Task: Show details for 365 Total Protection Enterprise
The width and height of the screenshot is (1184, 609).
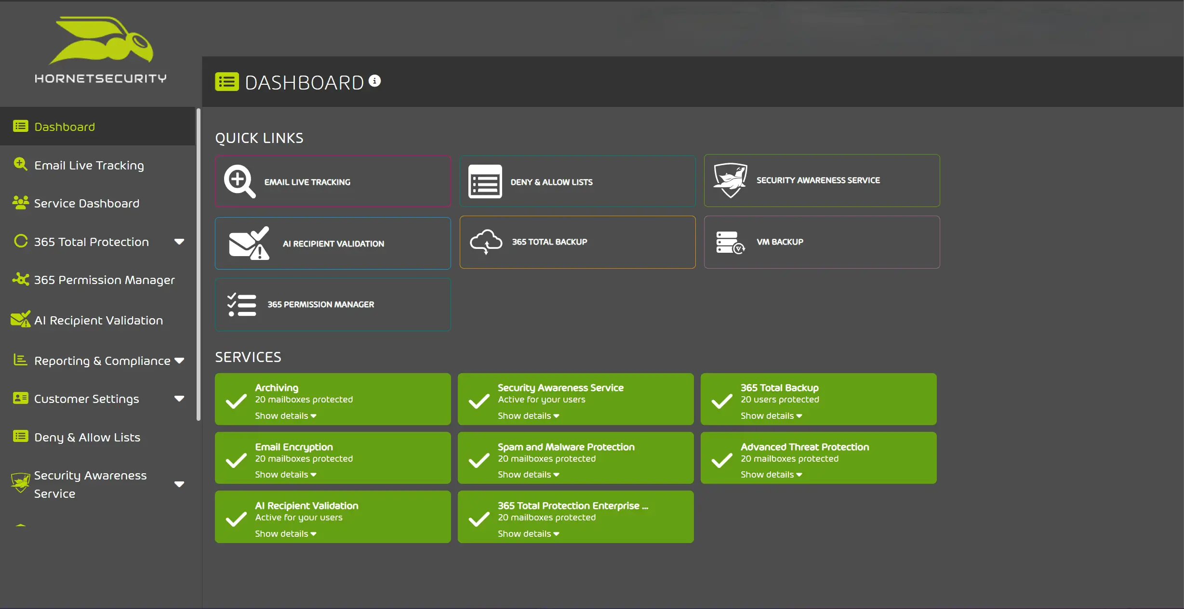Action: 529,533
